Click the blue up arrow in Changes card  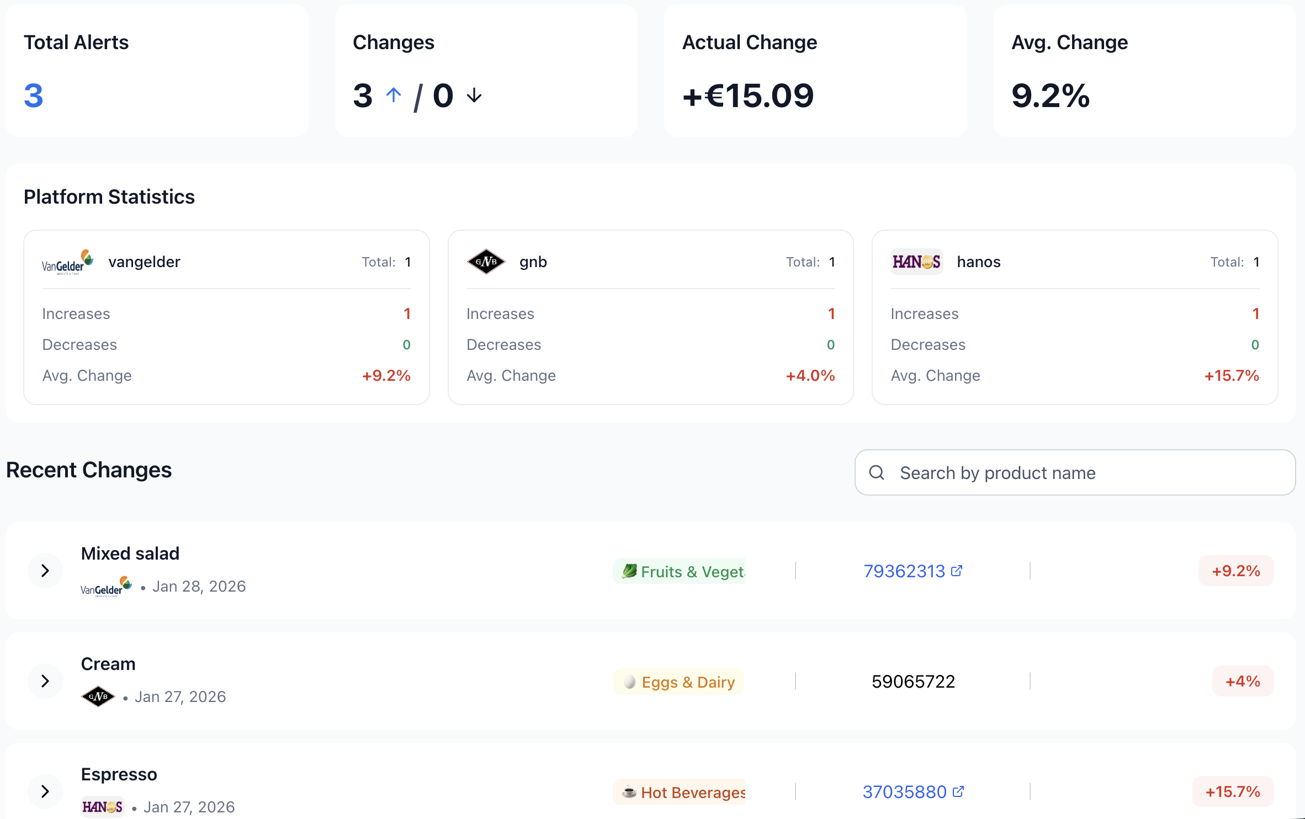[394, 95]
